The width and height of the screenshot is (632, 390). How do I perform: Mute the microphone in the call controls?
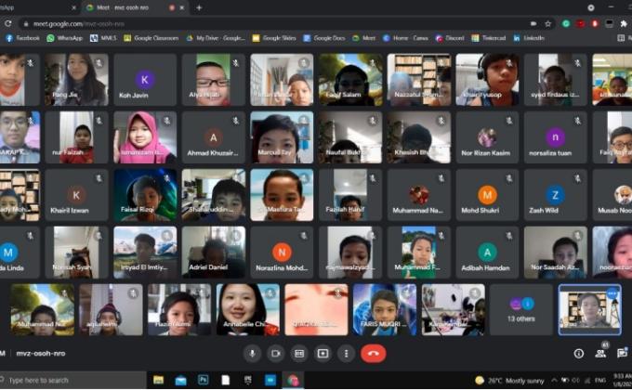coord(251,354)
